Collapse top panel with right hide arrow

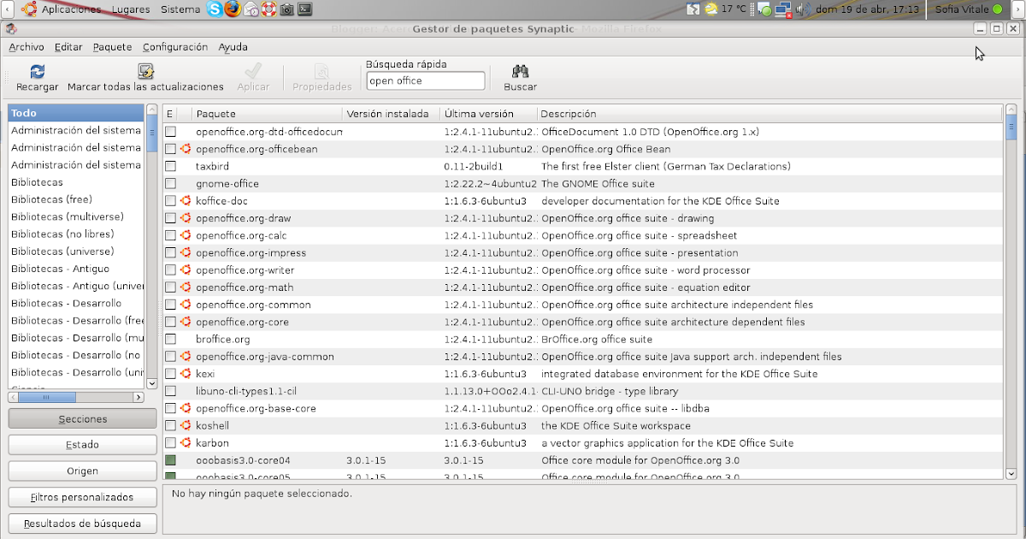coord(1020,9)
